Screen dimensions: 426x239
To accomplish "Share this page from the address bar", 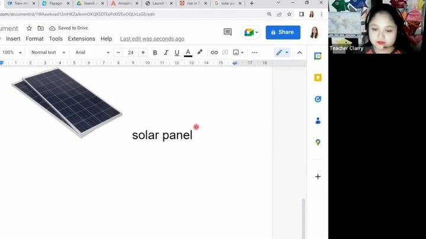I will (279, 14).
